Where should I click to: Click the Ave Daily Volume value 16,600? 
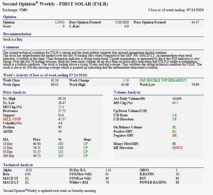(177, 99)
